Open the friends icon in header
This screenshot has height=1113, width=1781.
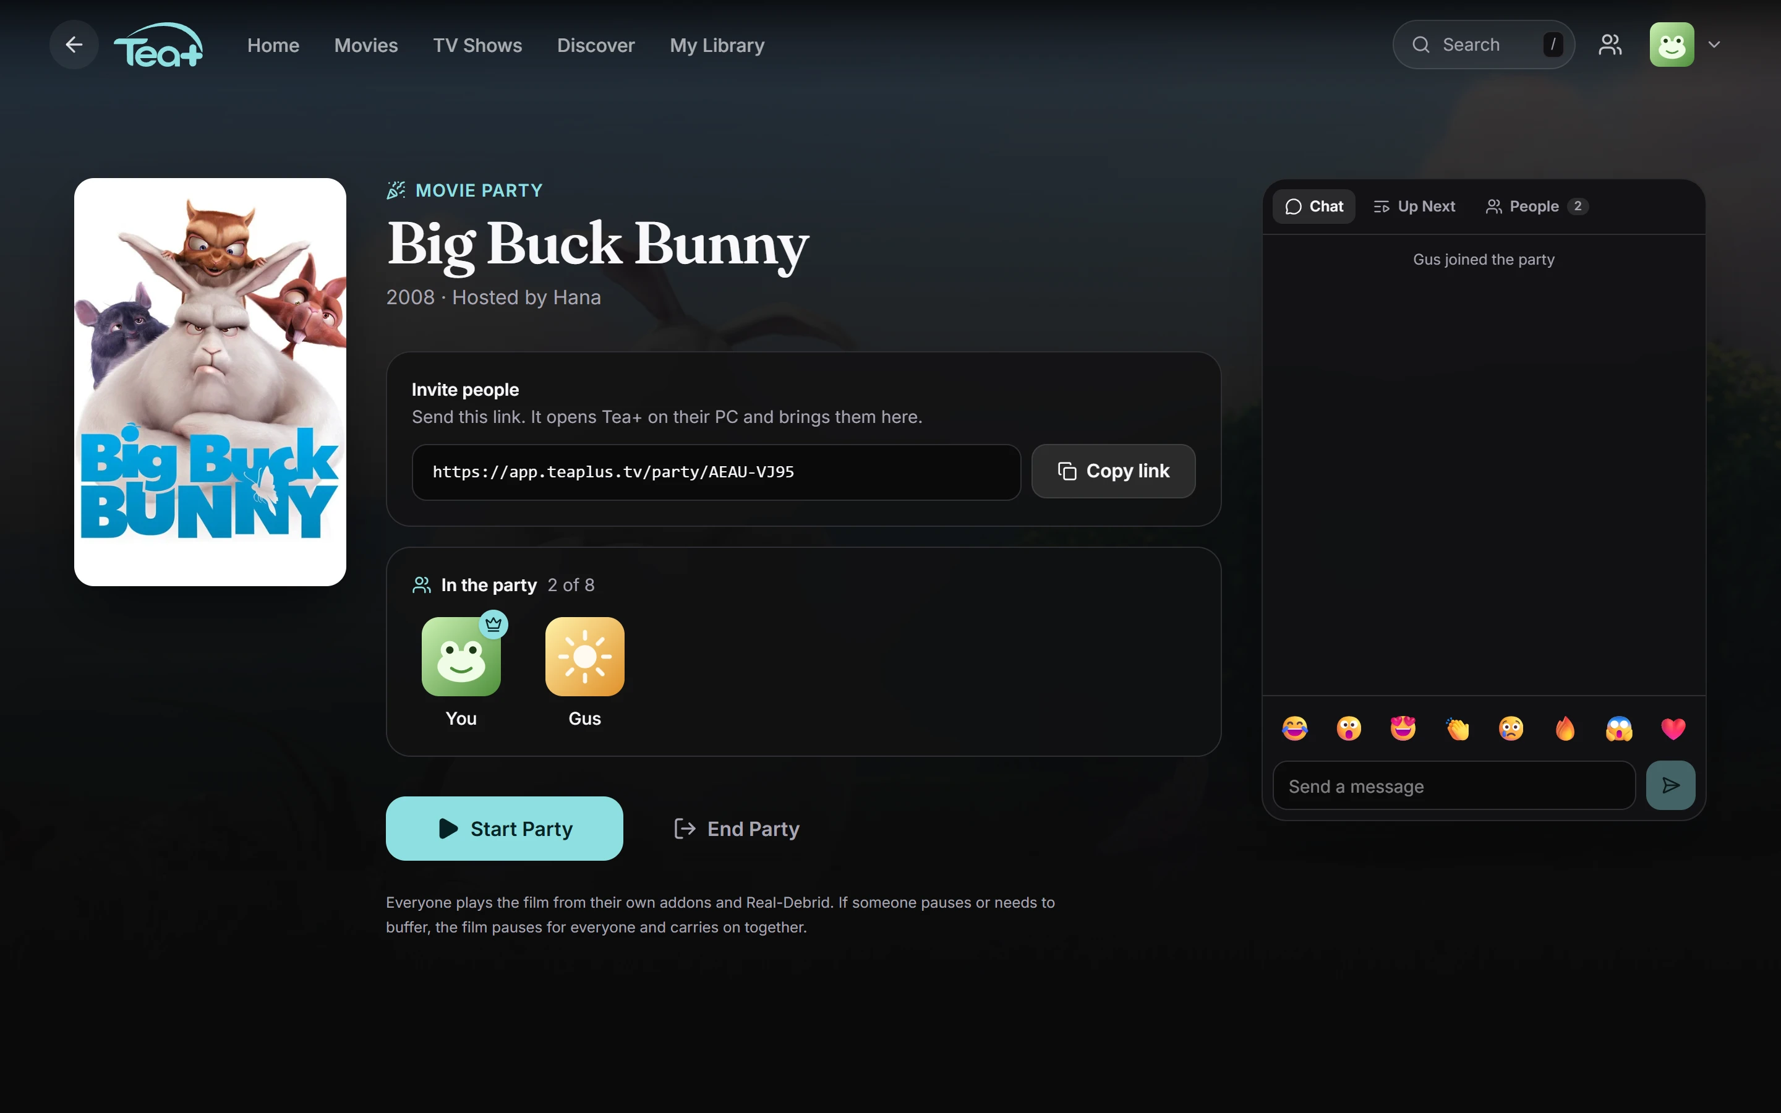pos(1610,45)
